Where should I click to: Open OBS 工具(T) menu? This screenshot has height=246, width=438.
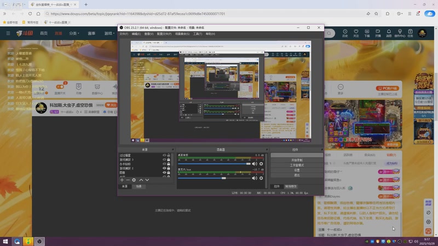[198, 34]
